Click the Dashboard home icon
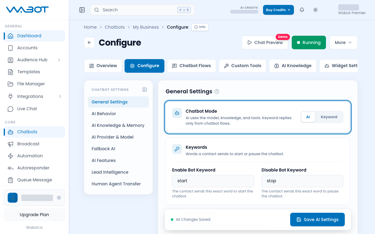The height and width of the screenshot is (234, 375). click(10, 36)
